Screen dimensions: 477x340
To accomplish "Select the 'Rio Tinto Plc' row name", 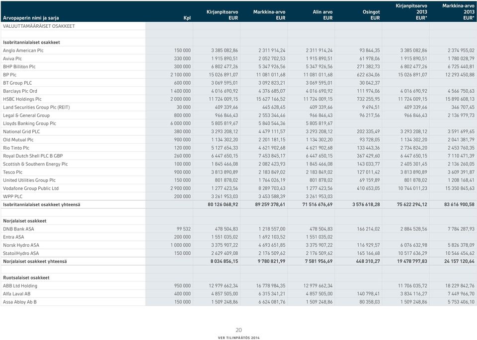I will coord(16,148).
